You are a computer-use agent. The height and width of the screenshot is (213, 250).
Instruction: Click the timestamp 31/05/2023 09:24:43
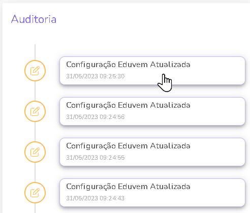[96, 198]
